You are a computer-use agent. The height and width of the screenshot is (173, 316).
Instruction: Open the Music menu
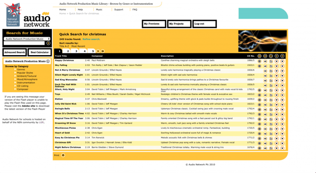[99, 9]
